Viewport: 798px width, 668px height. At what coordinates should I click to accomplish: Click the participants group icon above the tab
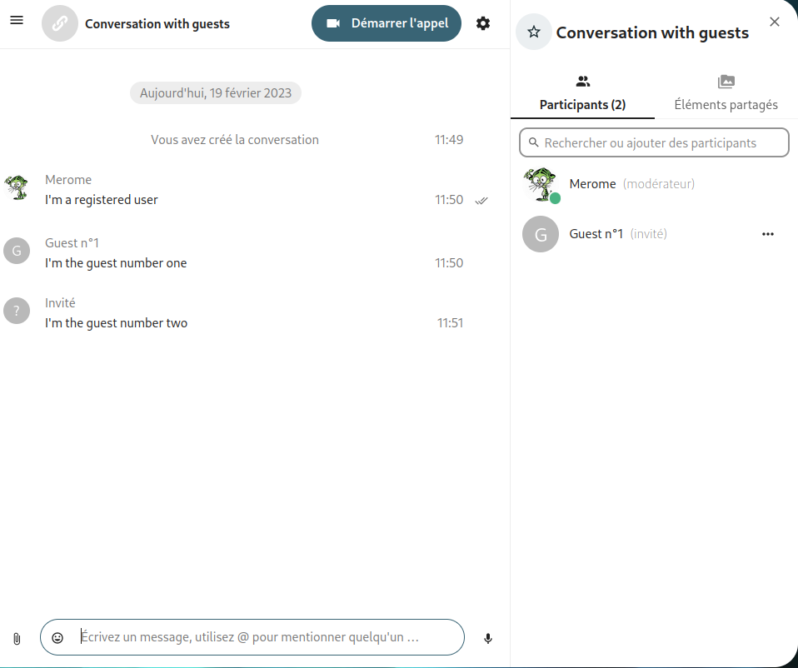pyautogui.click(x=582, y=82)
